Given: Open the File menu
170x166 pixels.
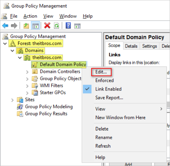Looking at the screenshot, I should [x=14, y=16].
